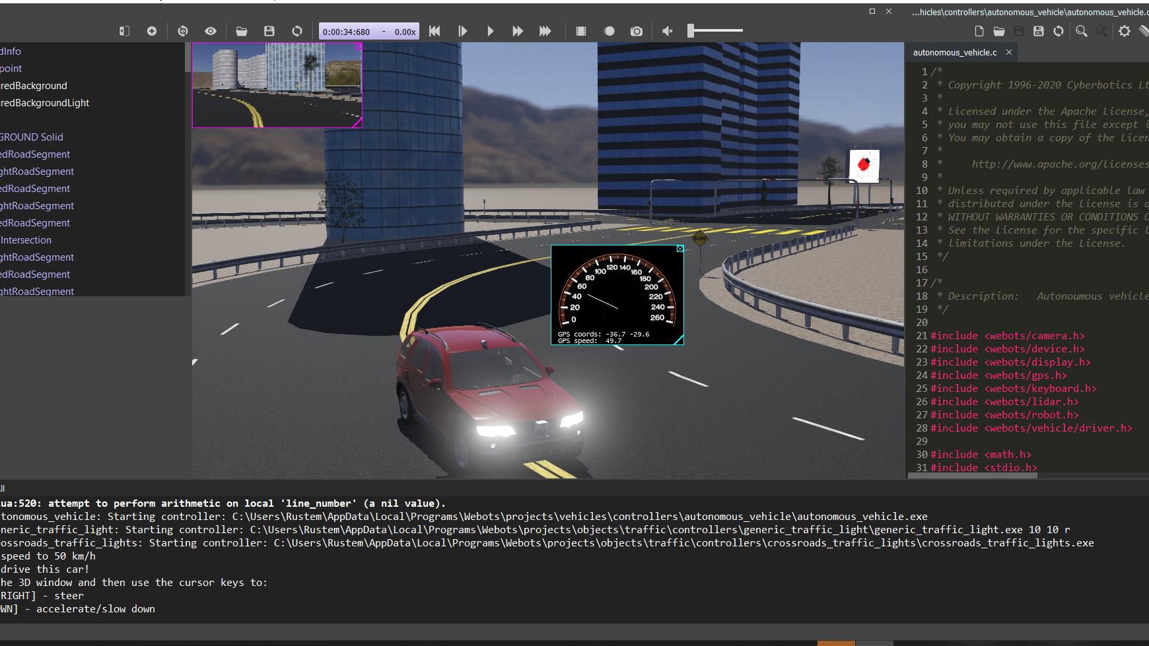The image size is (1149, 646).
Task: Click the speedometer display overlay
Action: tap(617, 295)
